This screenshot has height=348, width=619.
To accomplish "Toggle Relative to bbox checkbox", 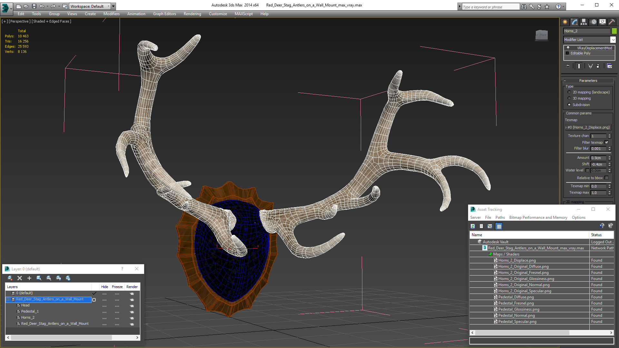I will click(x=606, y=178).
